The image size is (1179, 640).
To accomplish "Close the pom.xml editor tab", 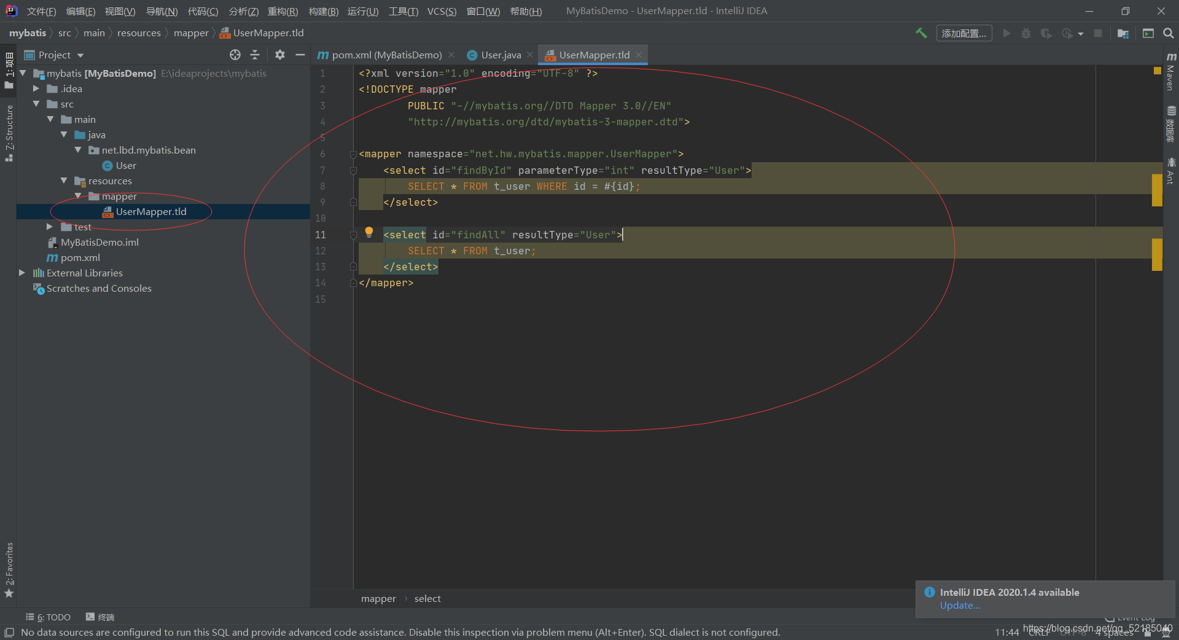I will pyautogui.click(x=451, y=55).
